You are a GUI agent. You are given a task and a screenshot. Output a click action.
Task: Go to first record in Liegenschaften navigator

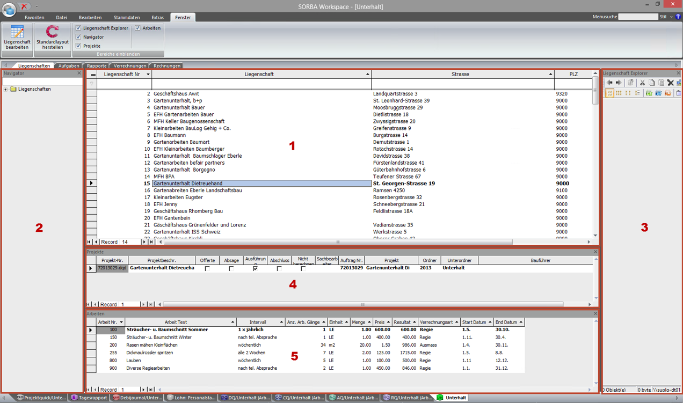[x=89, y=242]
